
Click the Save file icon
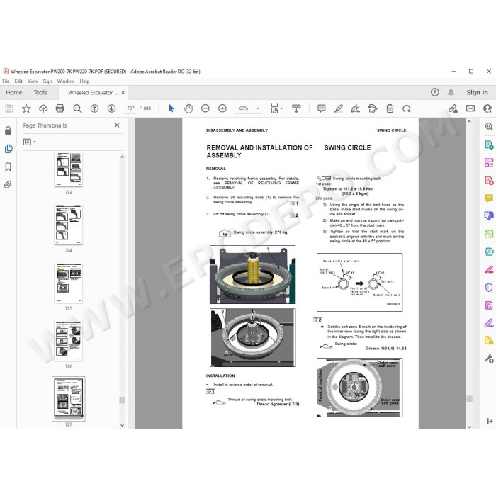(x=9, y=108)
